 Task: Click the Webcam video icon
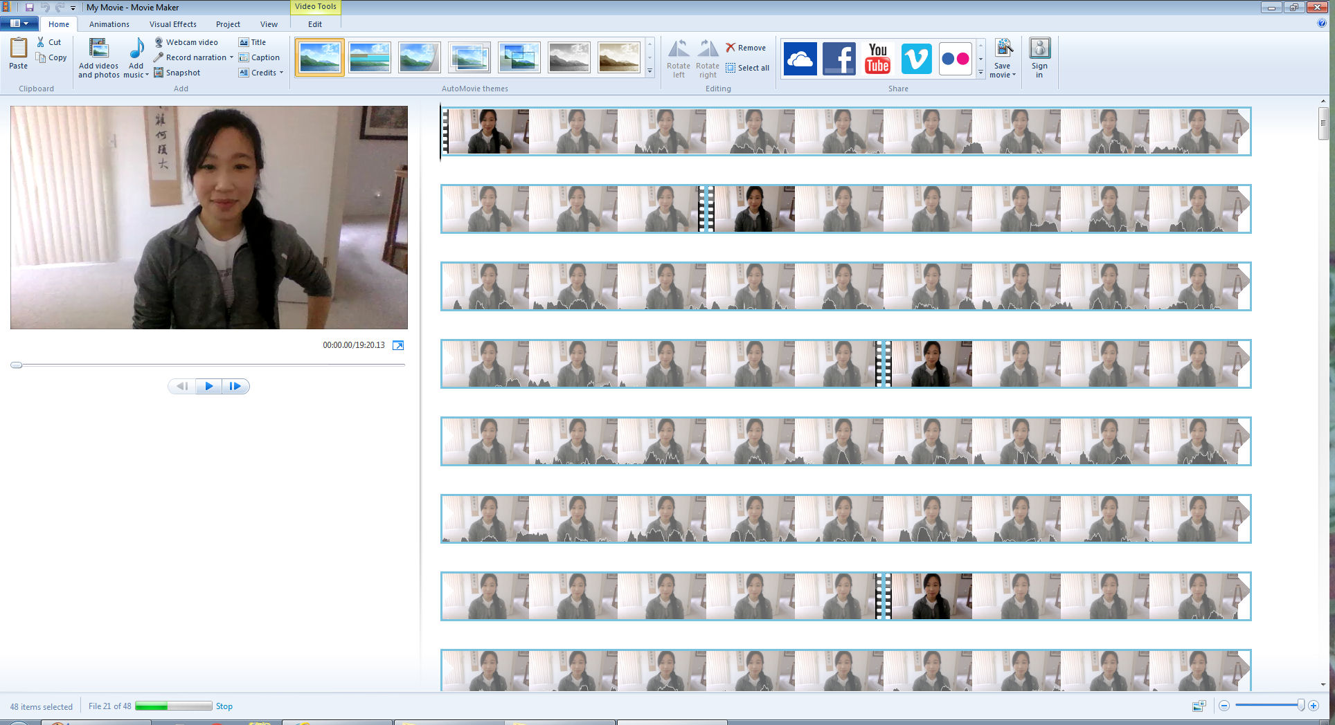tap(159, 42)
